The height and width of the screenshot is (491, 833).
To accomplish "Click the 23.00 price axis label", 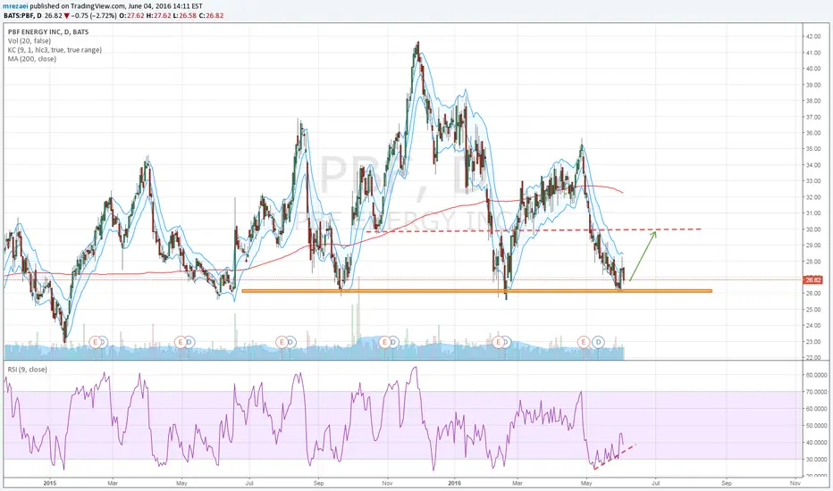I will (813, 342).
